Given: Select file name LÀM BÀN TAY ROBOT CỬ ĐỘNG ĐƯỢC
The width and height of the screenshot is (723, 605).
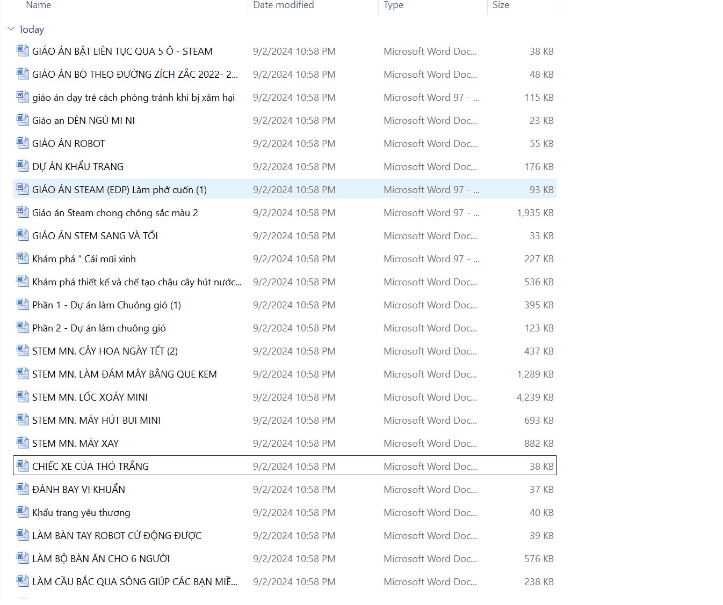Looking at the screenshot, I should 117,536.
